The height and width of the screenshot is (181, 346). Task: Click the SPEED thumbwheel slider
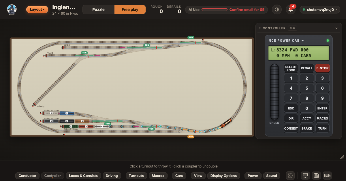pos(274,92)
